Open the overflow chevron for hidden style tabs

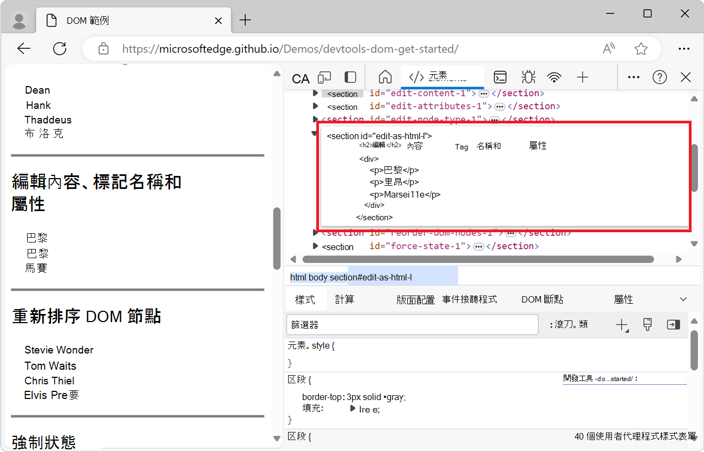683,299
